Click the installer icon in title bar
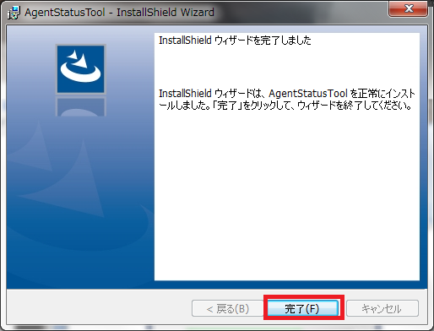Viewport: 434px width, 331px height. (x=14, y=13)
